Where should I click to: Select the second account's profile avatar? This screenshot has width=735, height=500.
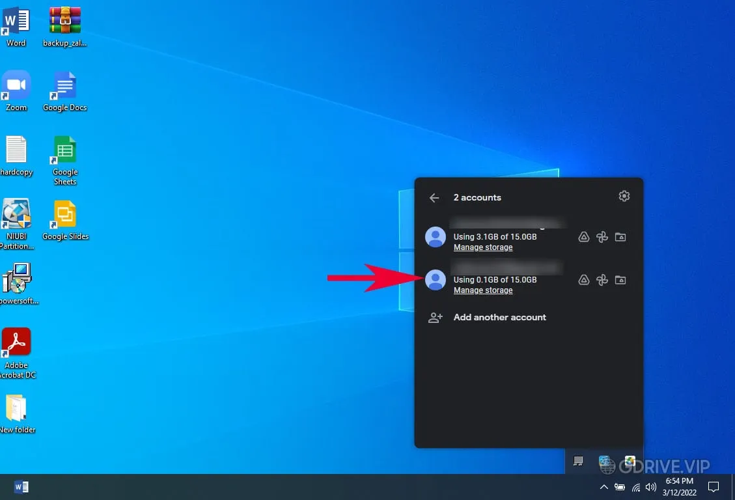(x=436, y=280)
